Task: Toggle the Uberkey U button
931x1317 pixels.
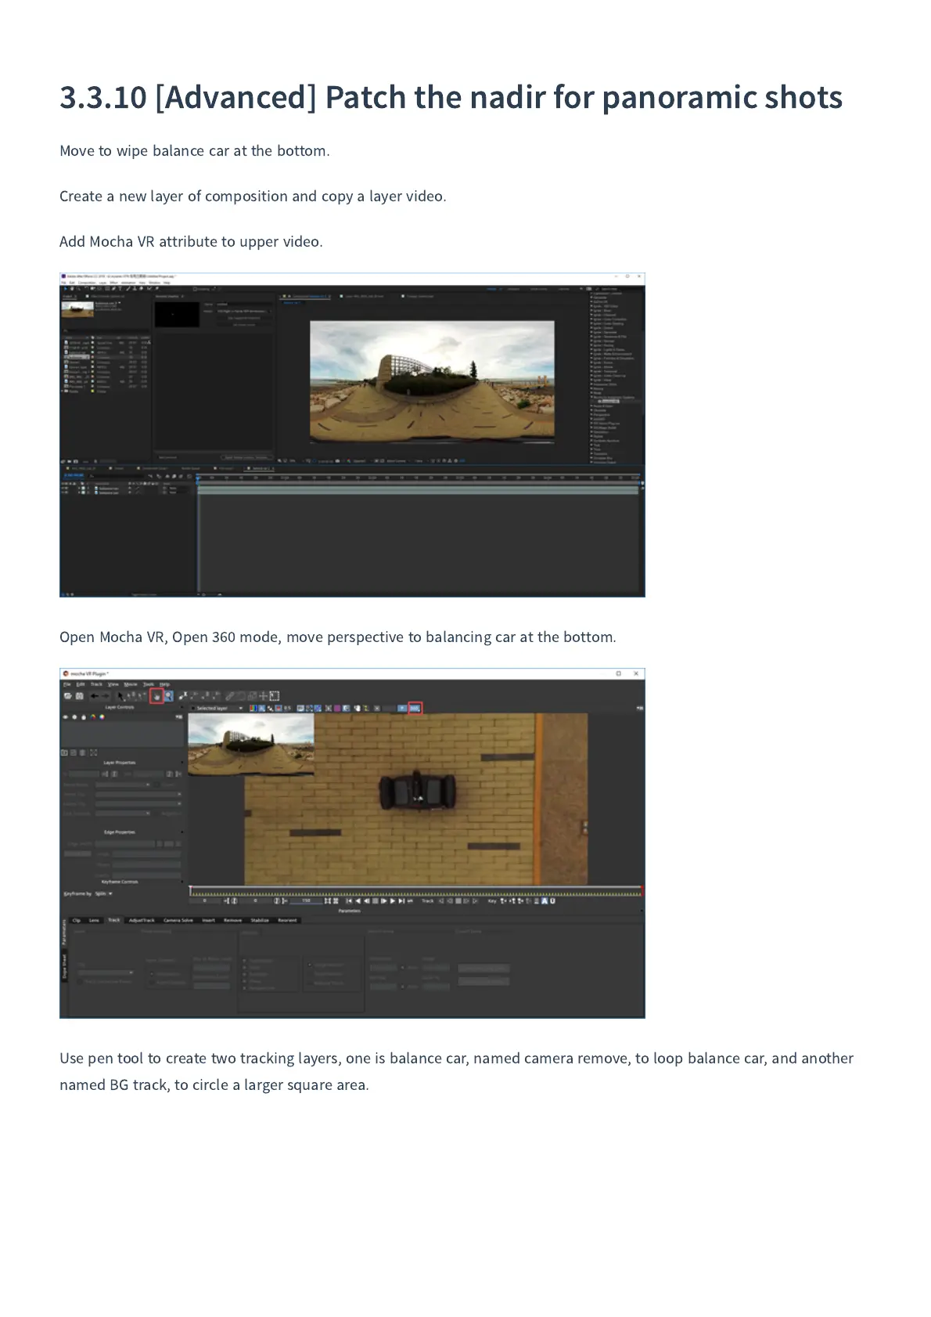Action: point(552,901)
